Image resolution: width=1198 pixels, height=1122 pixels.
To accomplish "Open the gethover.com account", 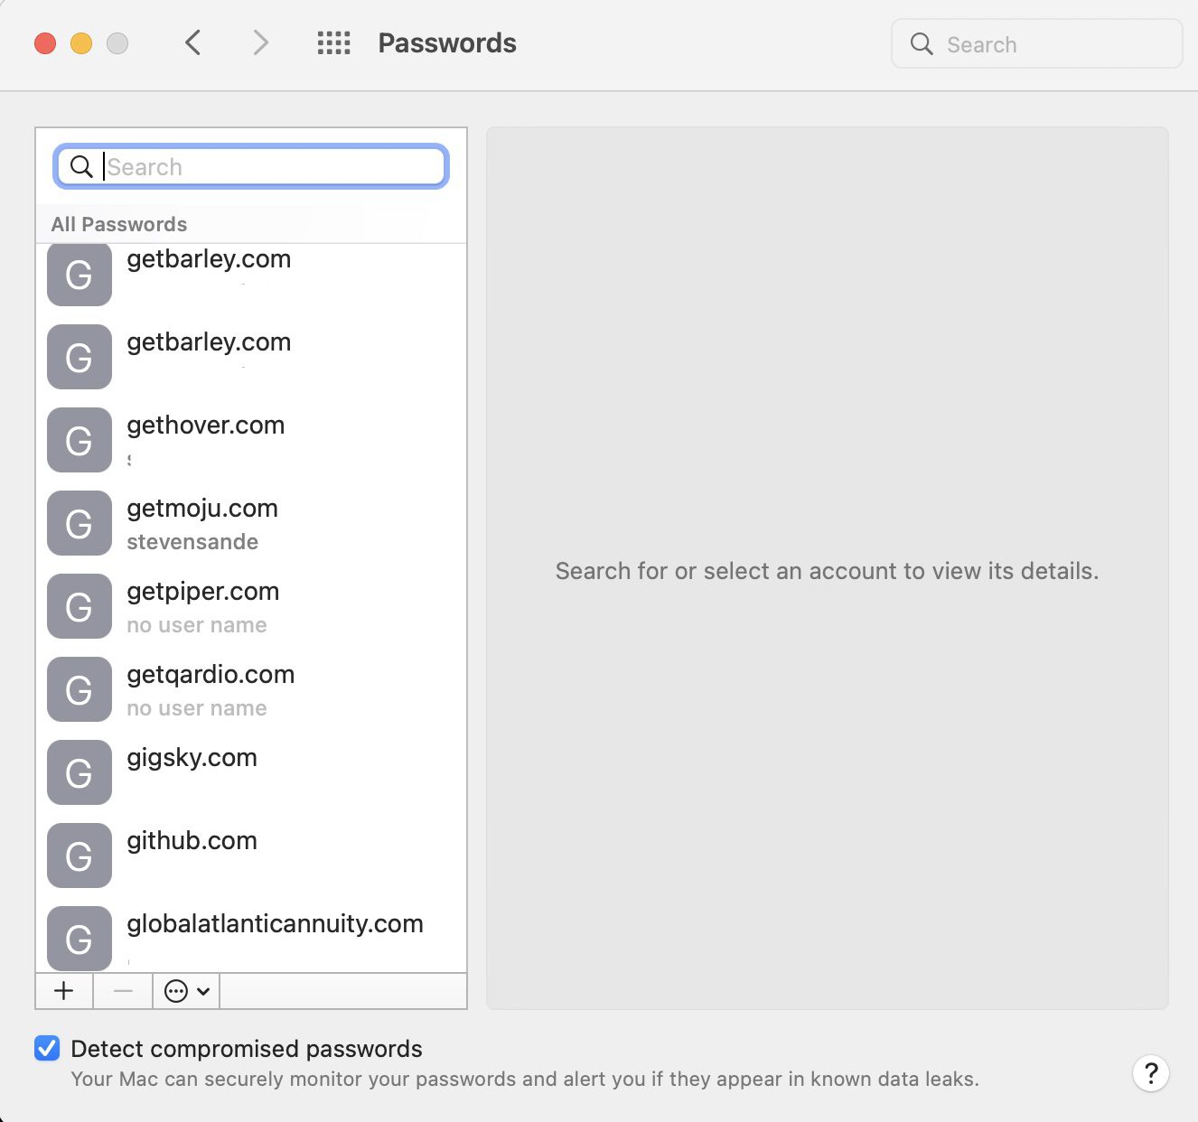I will pos(251,441).
